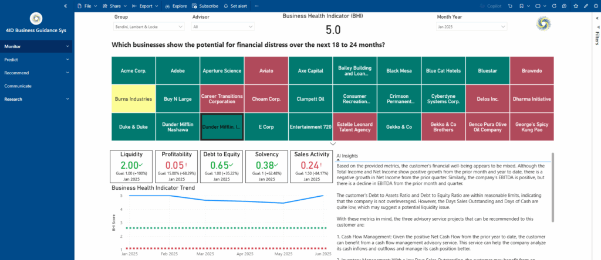Image resolution: width=601 pixels, height=260 pixels.
Task: Select the Career Transitions Corporation tile
Action: (x=222, y=98)
